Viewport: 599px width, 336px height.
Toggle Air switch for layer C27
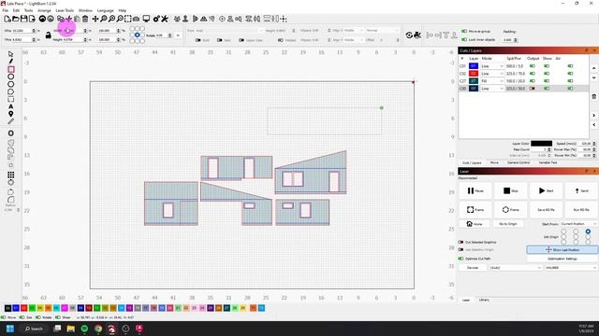click(570, 81)
